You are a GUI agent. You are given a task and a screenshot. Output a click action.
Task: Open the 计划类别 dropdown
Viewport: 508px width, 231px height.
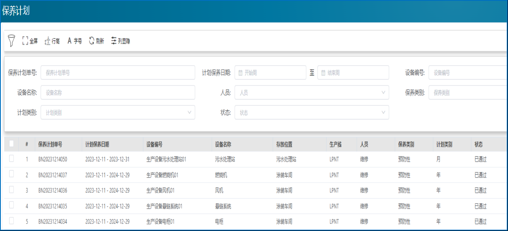(x=118, y=112)
